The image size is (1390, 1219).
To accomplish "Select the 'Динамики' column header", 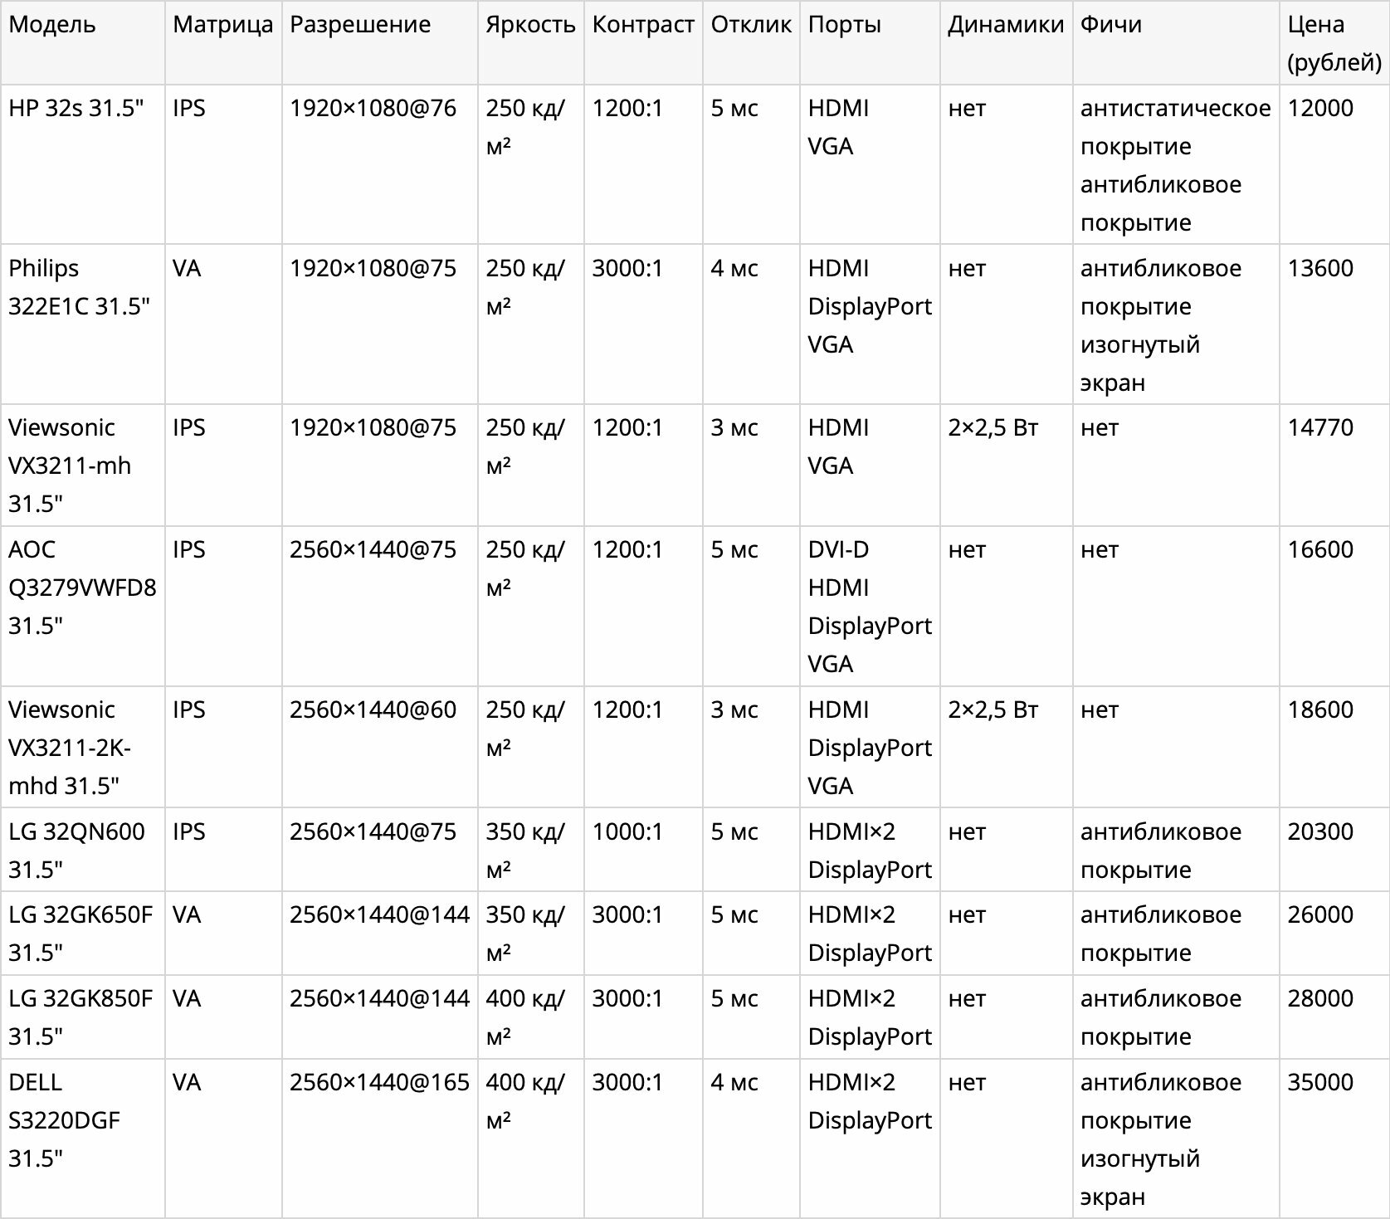I will [x=1007, y=42].
